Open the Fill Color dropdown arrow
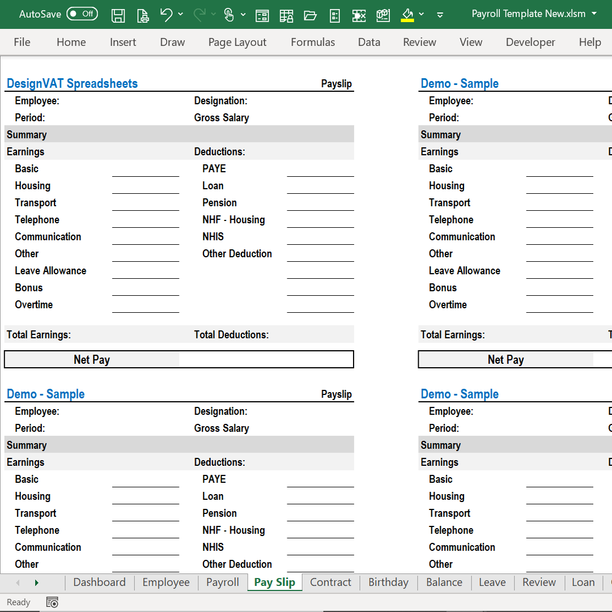This screenshot has width=612, height=612. 421,15
